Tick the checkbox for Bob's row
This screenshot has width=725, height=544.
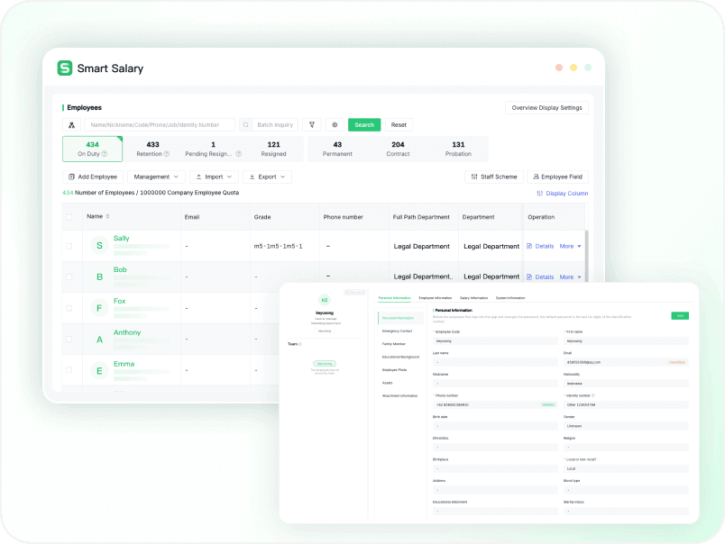coord(69,277)
